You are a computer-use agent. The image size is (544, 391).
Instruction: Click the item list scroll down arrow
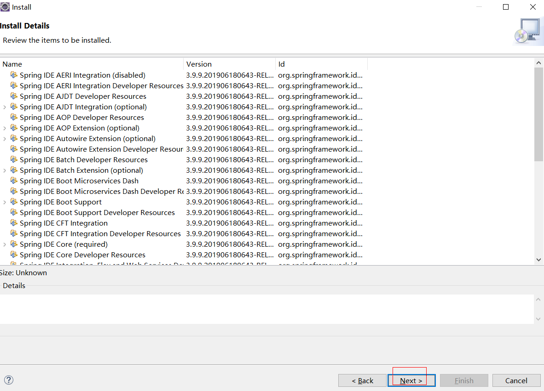click(538, 260)
